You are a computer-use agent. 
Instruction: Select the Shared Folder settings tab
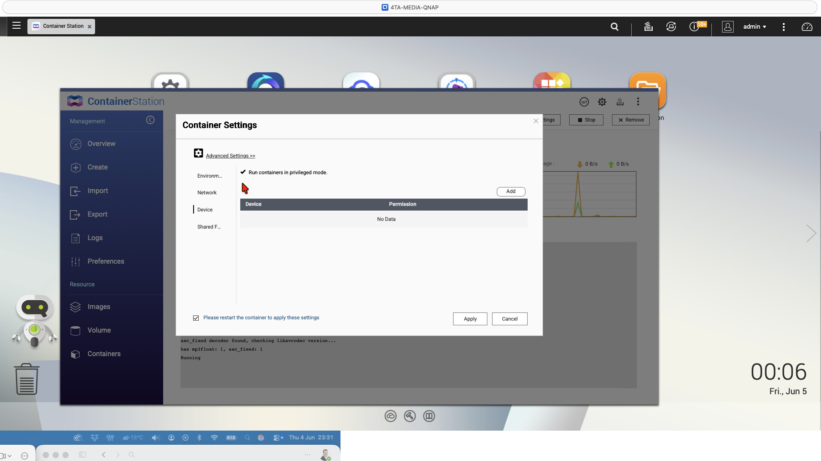[209, 227]
